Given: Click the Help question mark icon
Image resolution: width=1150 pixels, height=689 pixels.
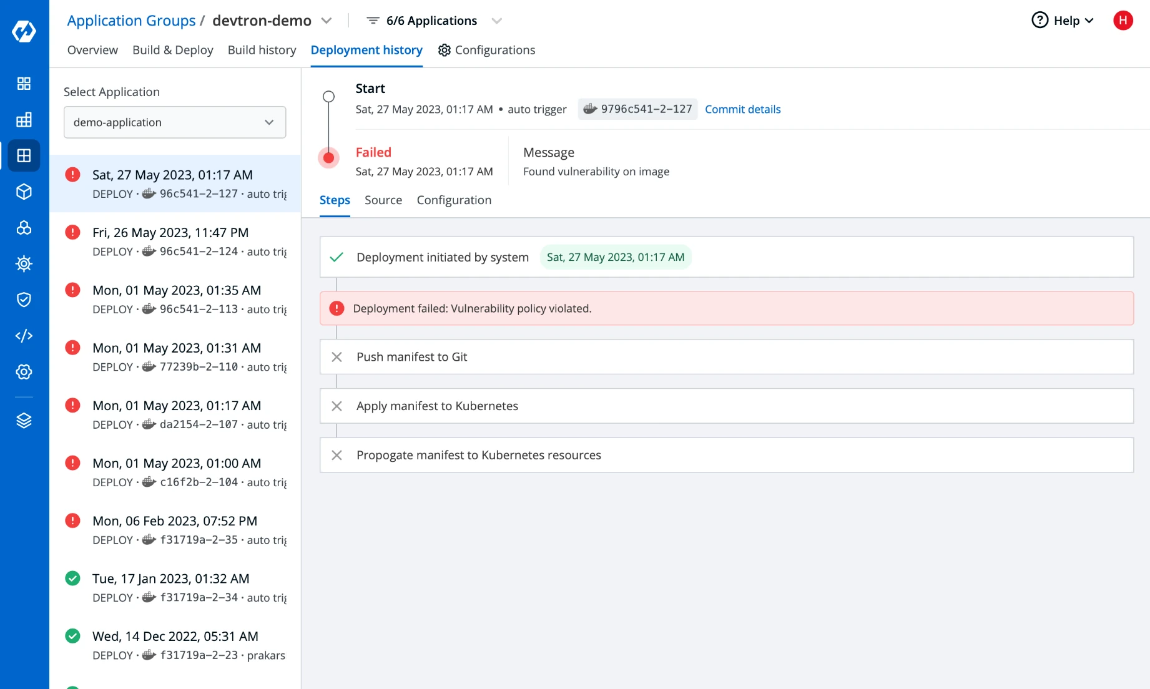Looking at the screenshot, I should [1039, 21].
